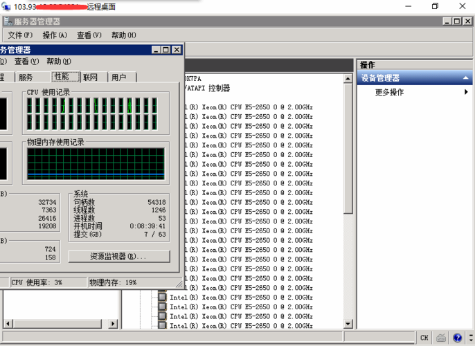The height and width of the screenshot is (346, 475).
Task: Click the CPU 使用率: 3% status entry
Action: pyautogui.click(x=37, y=282)
